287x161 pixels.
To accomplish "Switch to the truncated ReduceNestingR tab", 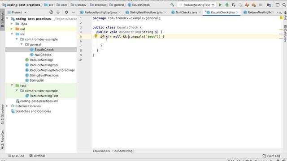I will tap(259, 13).
